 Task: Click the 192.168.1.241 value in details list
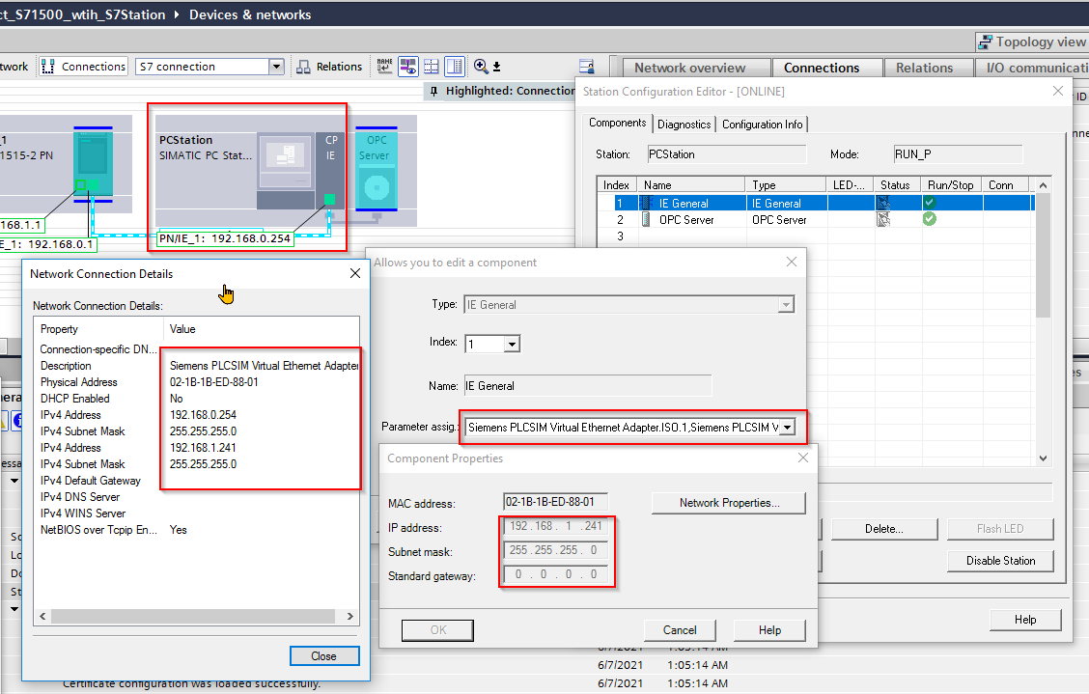pos(203,448)
